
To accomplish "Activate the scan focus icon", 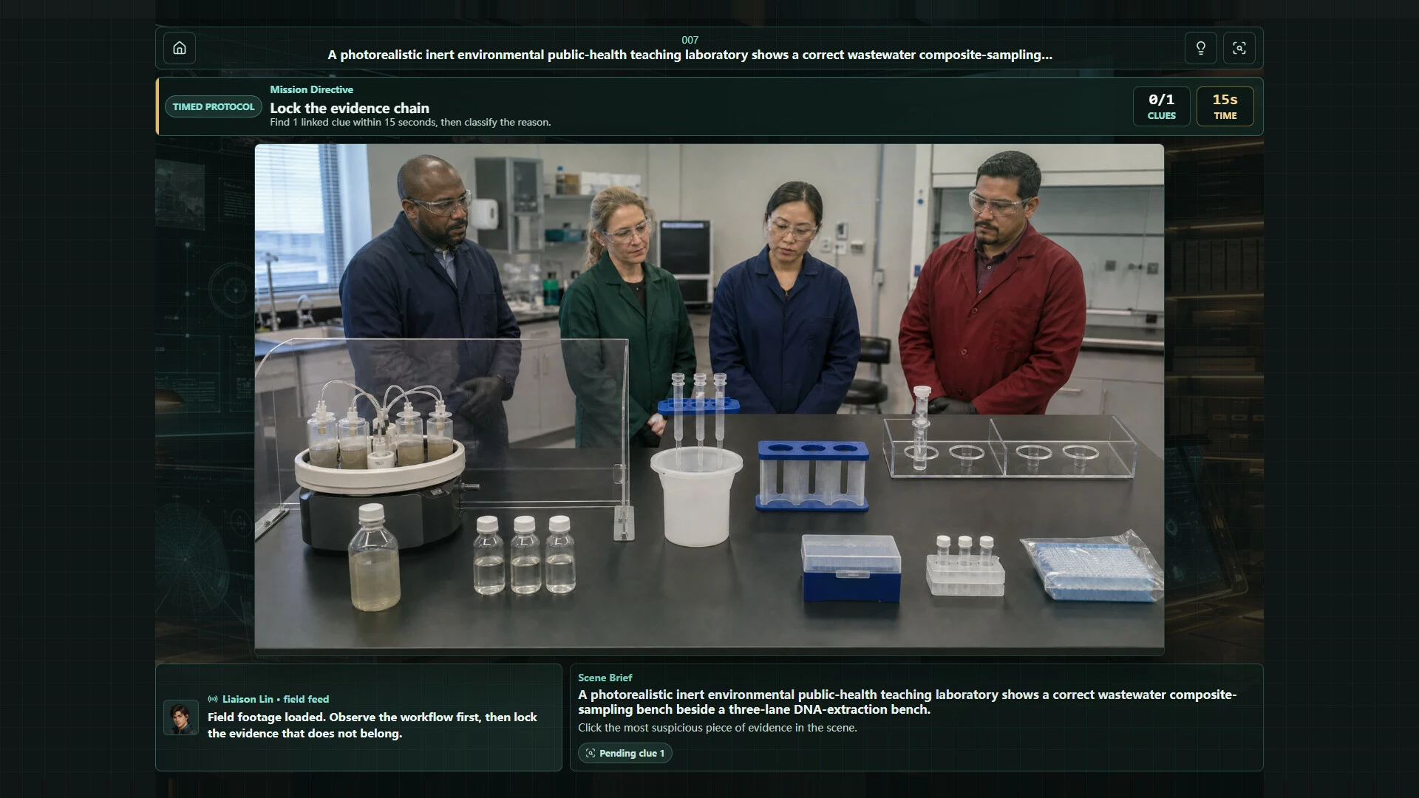I will [1239, 48].
